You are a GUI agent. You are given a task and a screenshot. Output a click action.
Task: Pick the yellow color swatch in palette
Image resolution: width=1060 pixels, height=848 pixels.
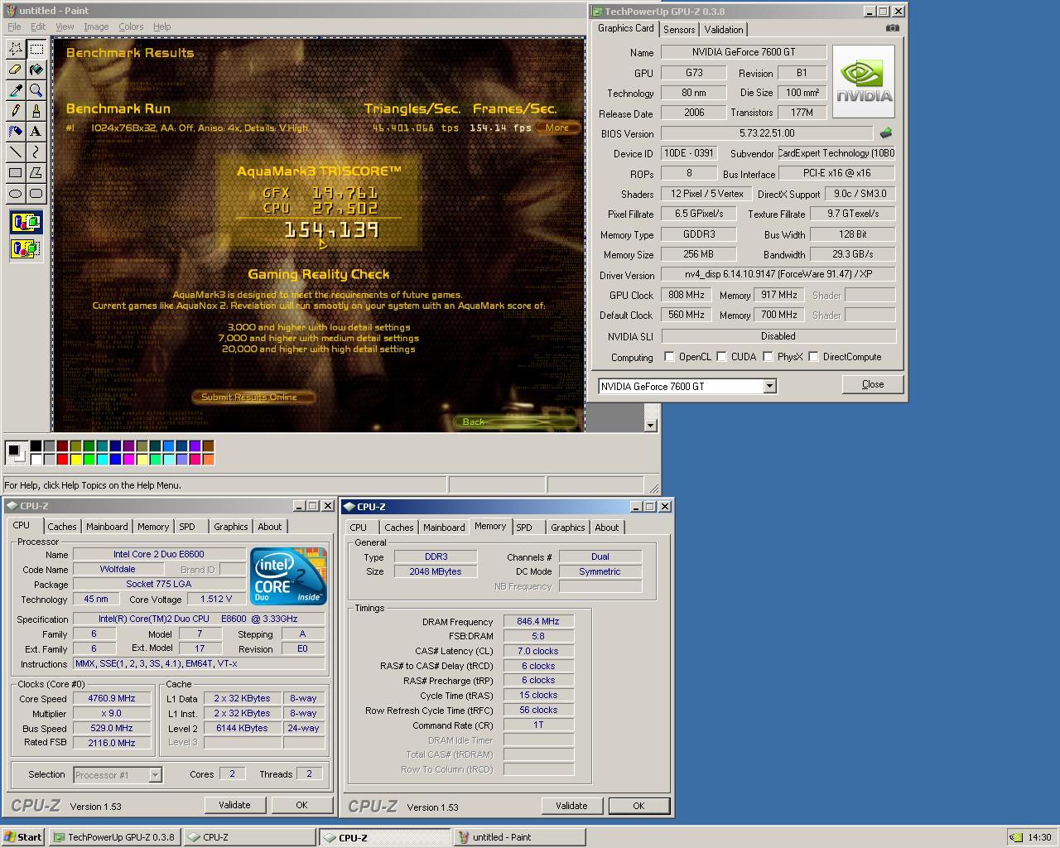coord(75,460)
